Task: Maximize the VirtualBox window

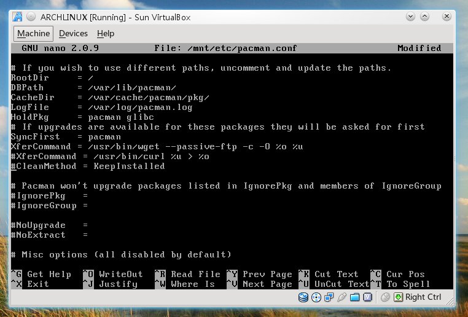Action: pyautogui.click(x=425, y=17)
